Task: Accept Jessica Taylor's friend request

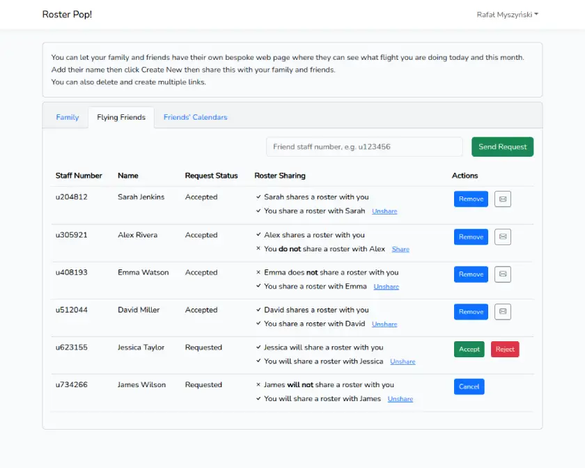Action: coord(469,350)
